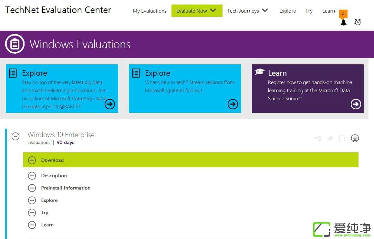Click the Windows Evaluations heading
Image resolution: width=374 pixels, height=239 pixels.
(80, 44)
